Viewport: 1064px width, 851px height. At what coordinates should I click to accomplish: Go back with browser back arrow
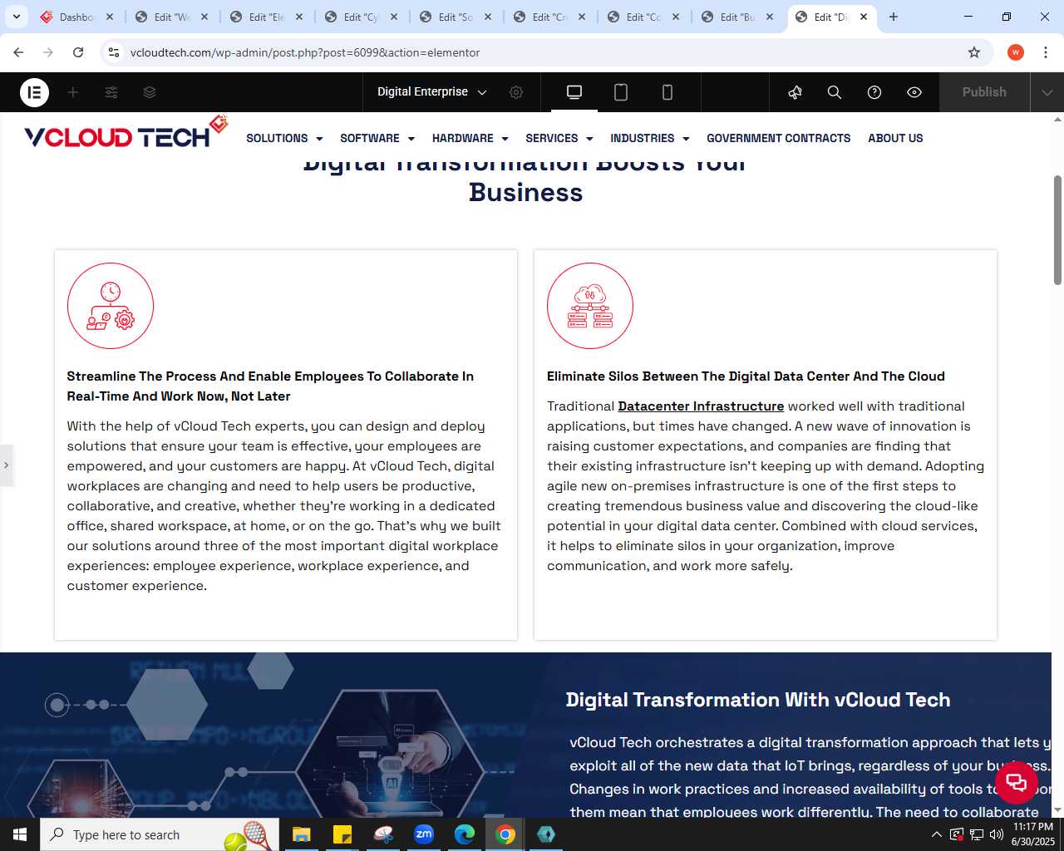[18, 52]
